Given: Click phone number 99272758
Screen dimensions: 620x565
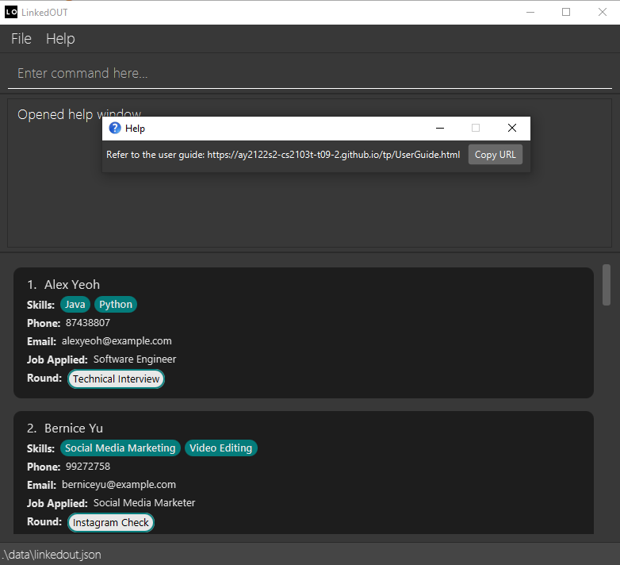Looking at the screenshot, I should pos(88,467).
